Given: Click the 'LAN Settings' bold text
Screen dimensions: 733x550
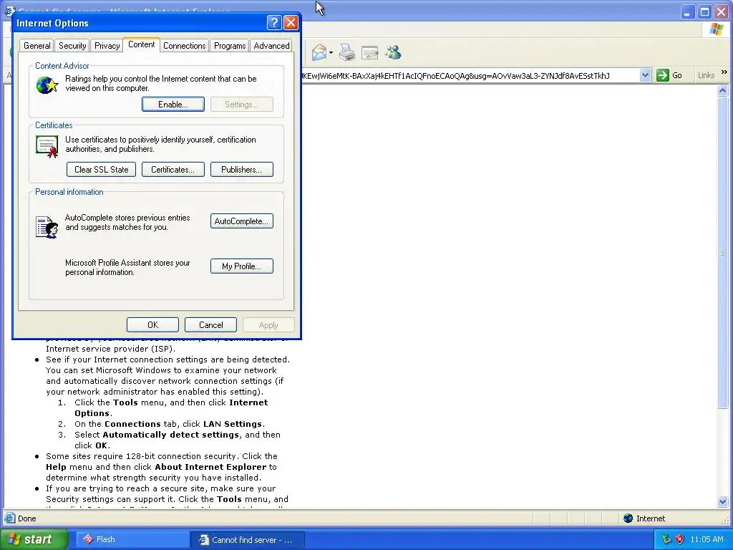Looking at the screenshot, I should [x=233, y=424].
